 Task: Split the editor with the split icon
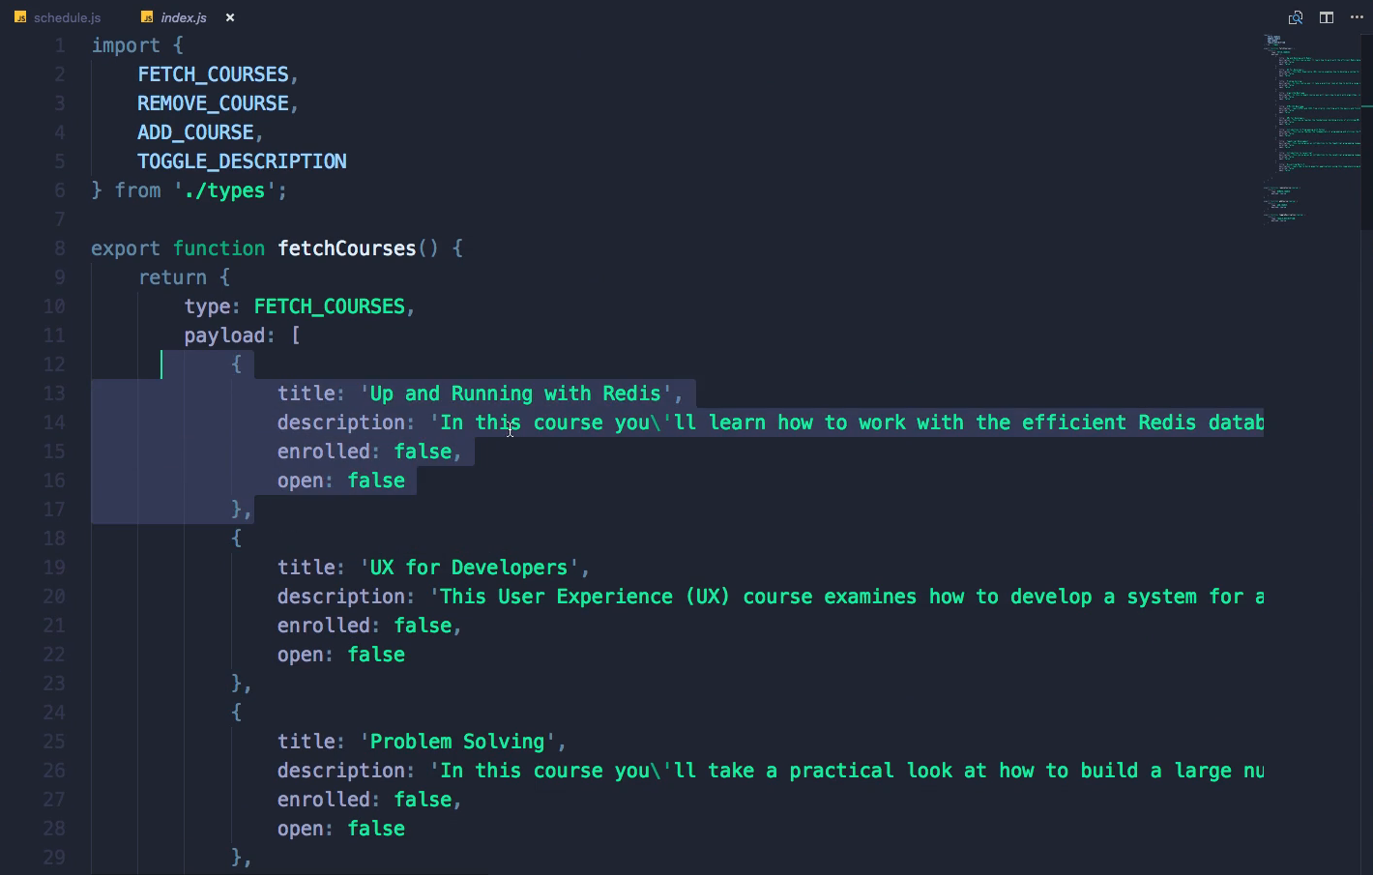pos(1327,17)
